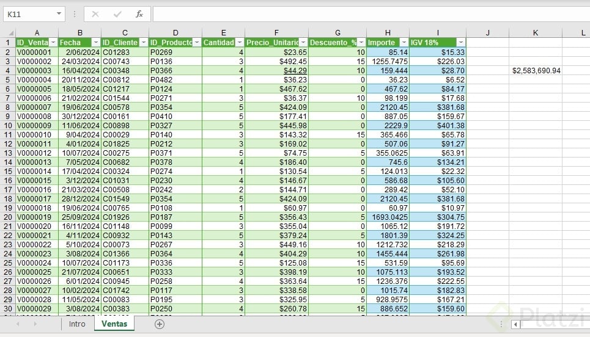
Task: Click underlined price cell $44.29
Action: click(x=276, y=71)
